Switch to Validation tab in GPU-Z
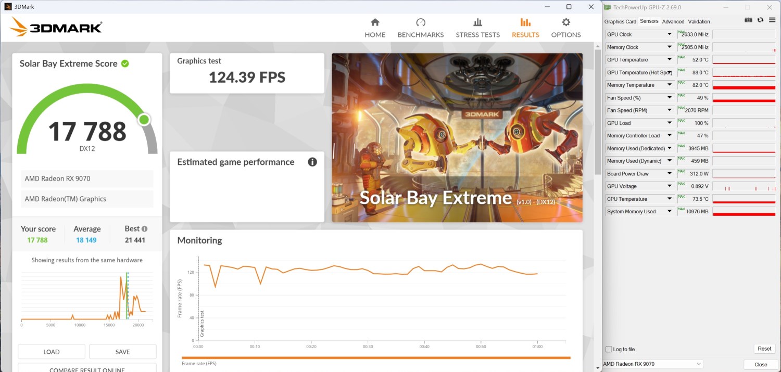 [x=699, y=21]
